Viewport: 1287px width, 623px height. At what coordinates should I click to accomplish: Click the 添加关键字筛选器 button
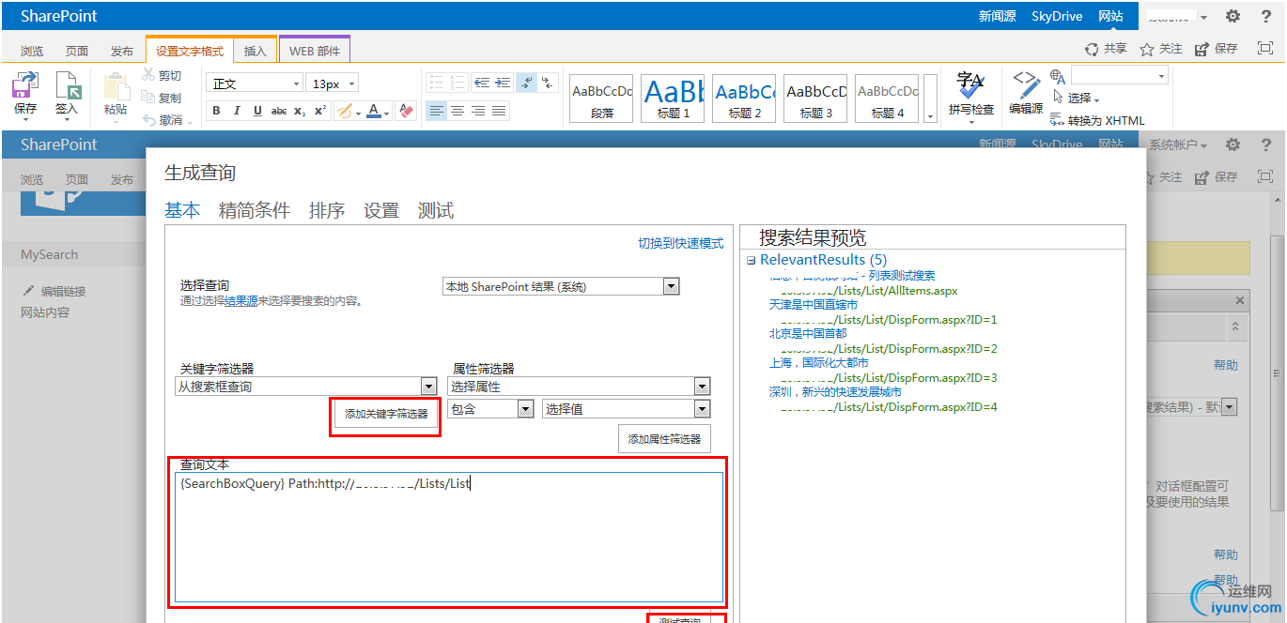coord(386,414)
